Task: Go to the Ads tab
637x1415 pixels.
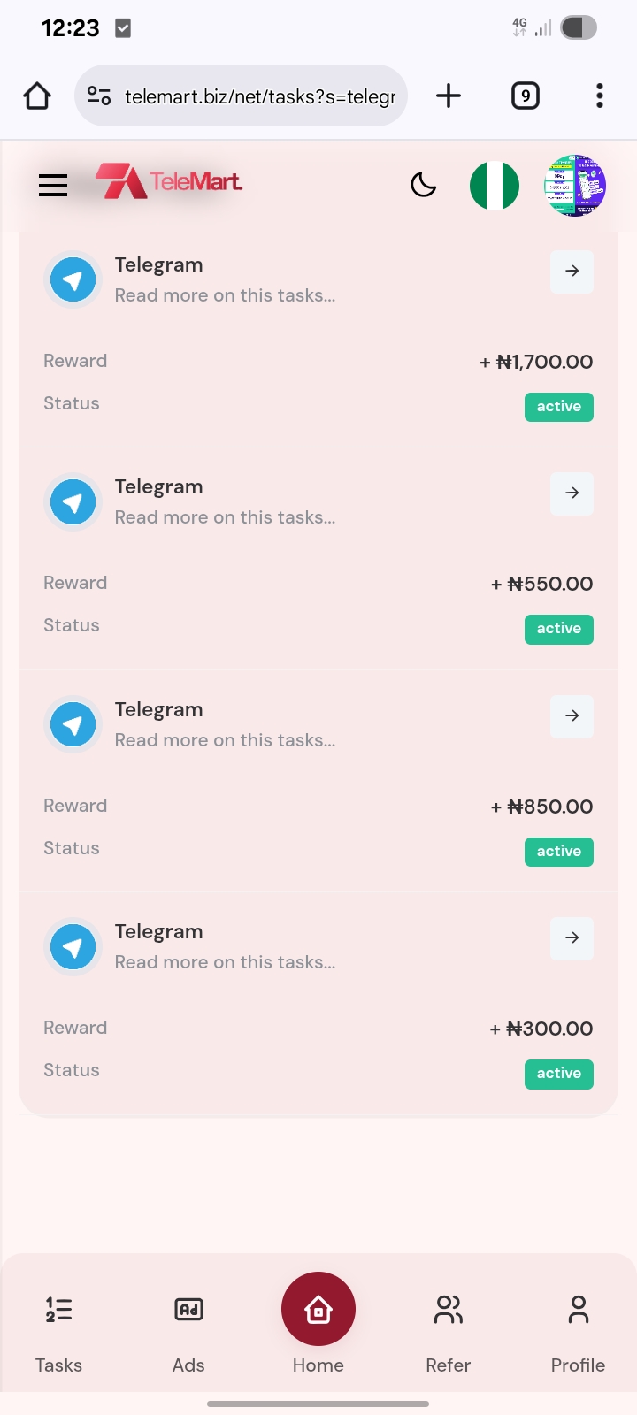Action: (x=188, y=1324)
